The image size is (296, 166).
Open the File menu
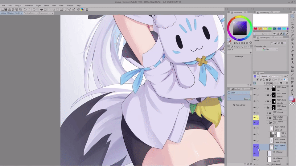(x=4, y=6)
